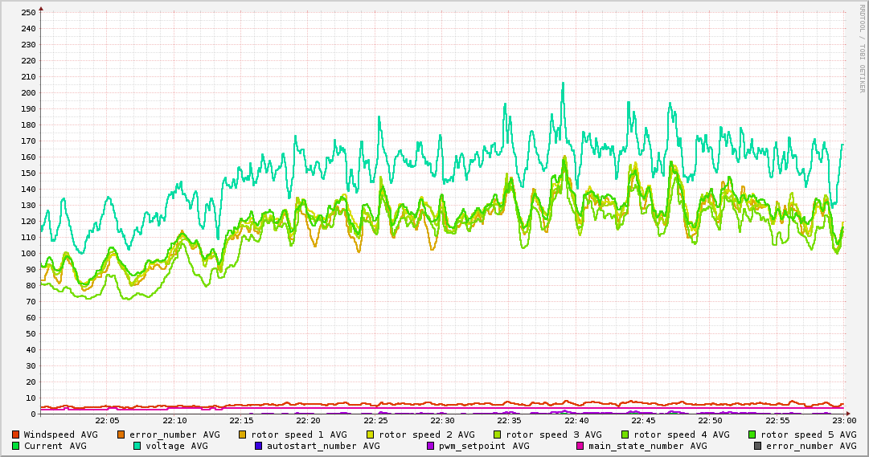869x457 pixels.
Task: Click the 23:00 time axis label
Action: pos(845,421)
